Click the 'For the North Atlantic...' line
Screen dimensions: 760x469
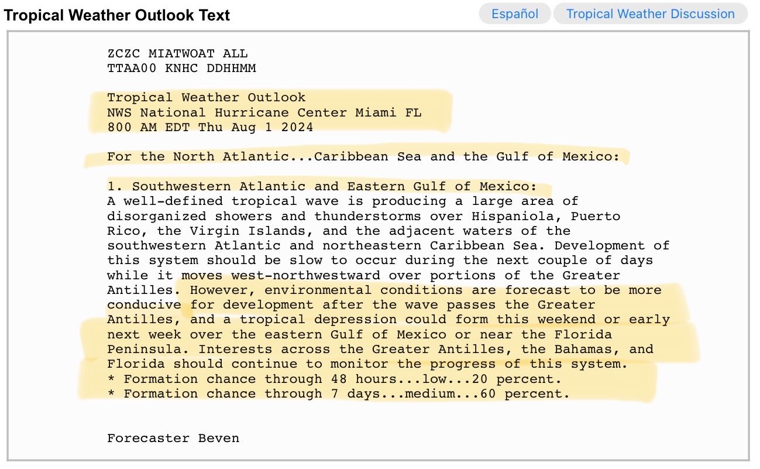point(363,156)
